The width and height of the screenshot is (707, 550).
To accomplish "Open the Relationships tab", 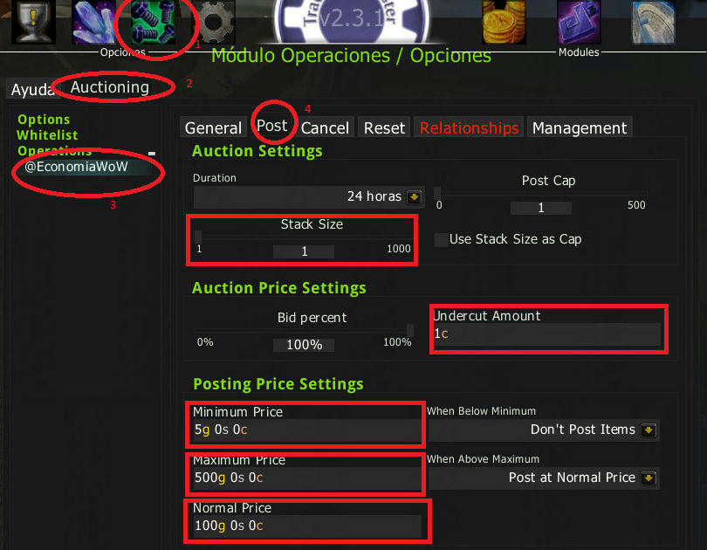I will click(469, 128).
